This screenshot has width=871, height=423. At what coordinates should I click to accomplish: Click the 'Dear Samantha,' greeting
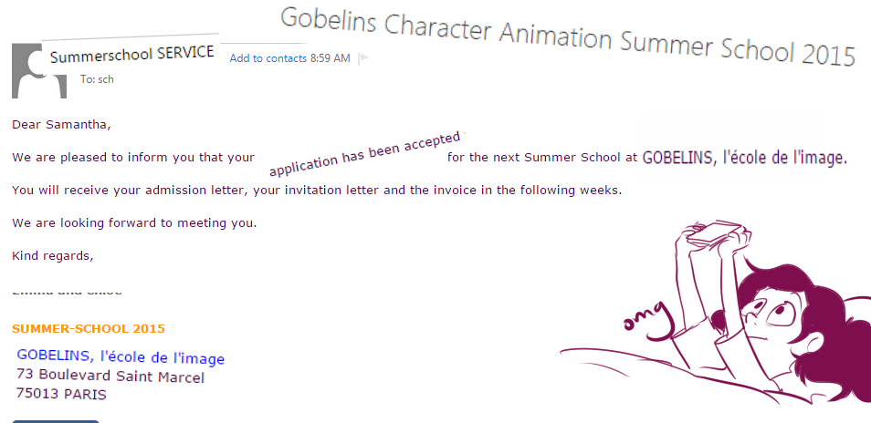62,125
